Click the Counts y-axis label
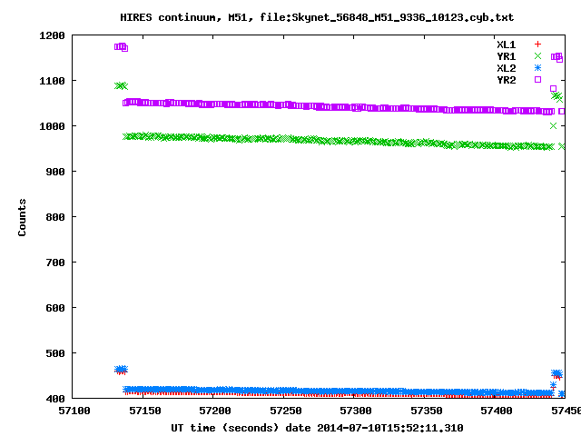581x436 pixels. coord(22,217)
